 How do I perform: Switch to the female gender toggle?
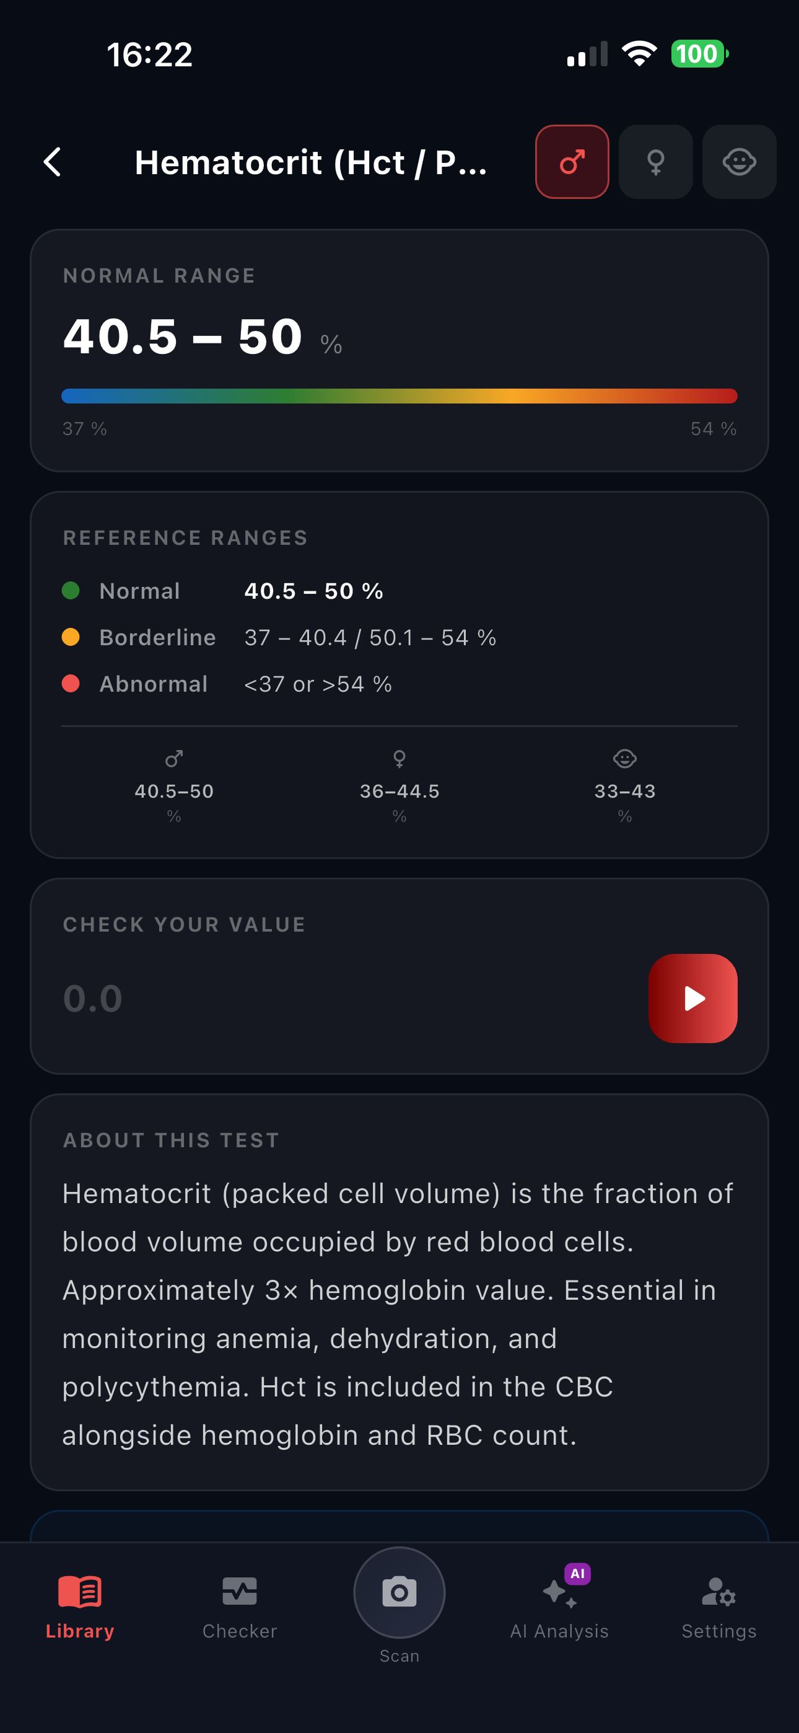655,162
